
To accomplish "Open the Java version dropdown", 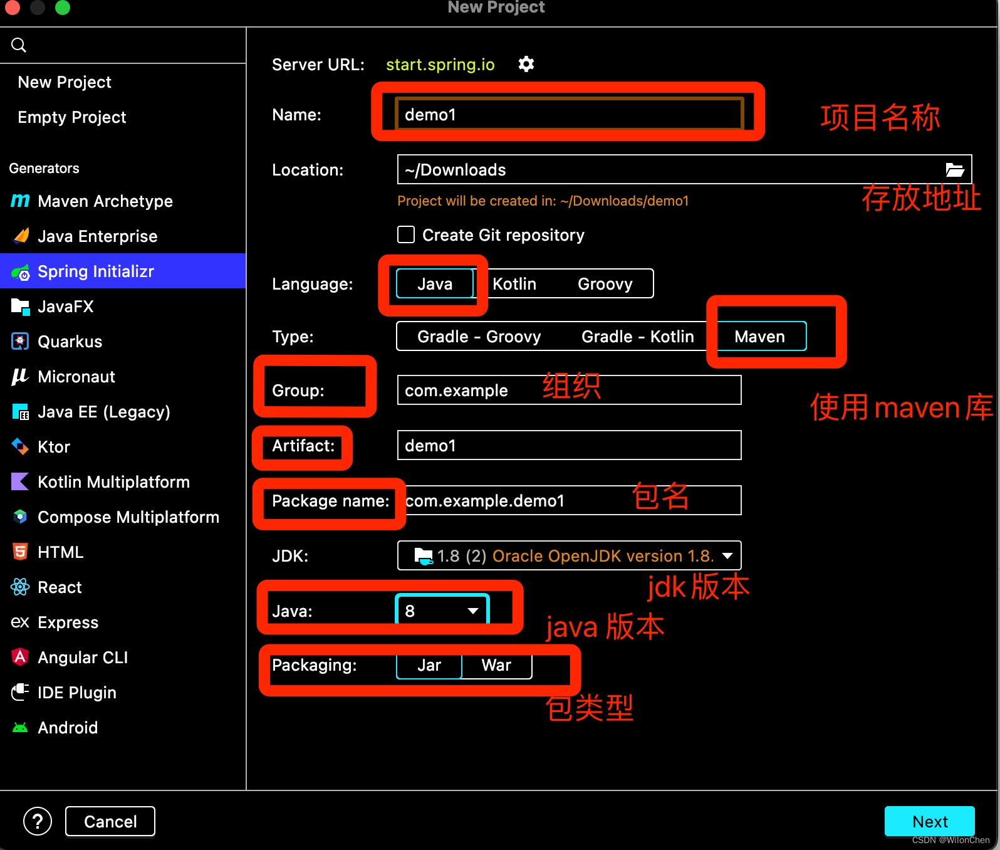I will tap(442, 611).
